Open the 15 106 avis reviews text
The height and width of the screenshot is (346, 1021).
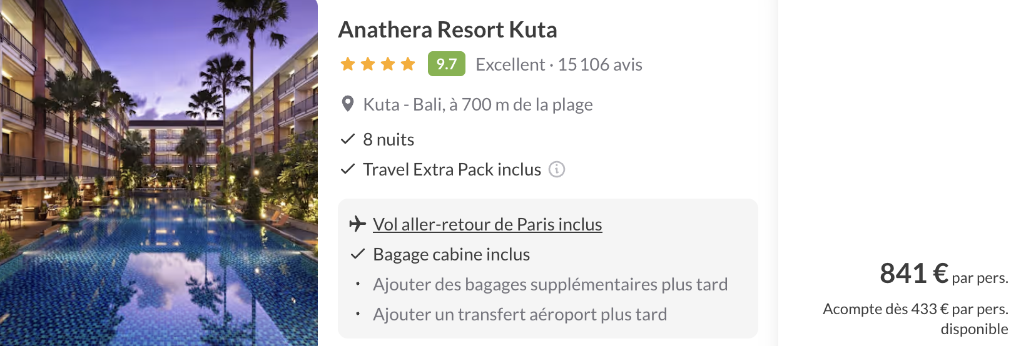pyautogui.click(x=599, y=65)
